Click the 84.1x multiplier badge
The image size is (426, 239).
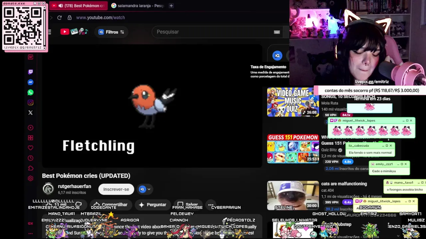tap(346, 115)
